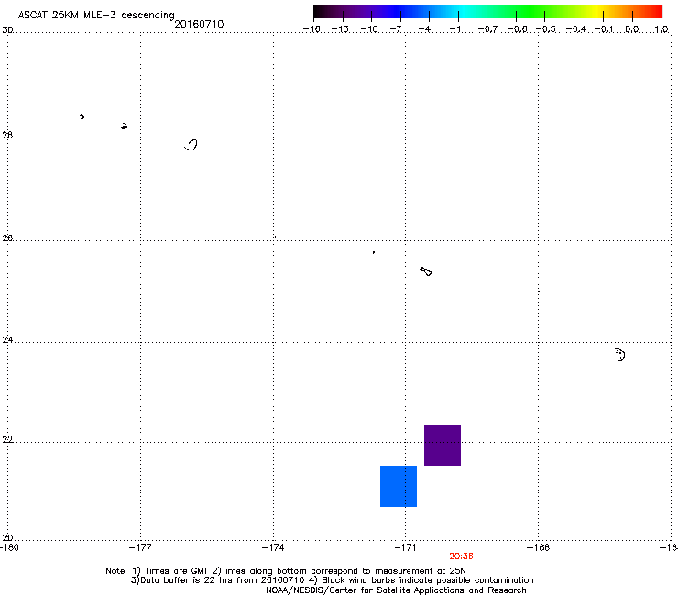The image size is (678, 596).
Task: Click the color scale value -7
Action: pyautogui.click(x=395, y=29)
